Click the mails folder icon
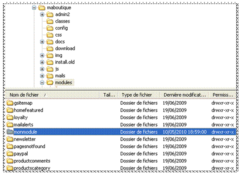This screenshot has width=241, height=175. (50, 76)
